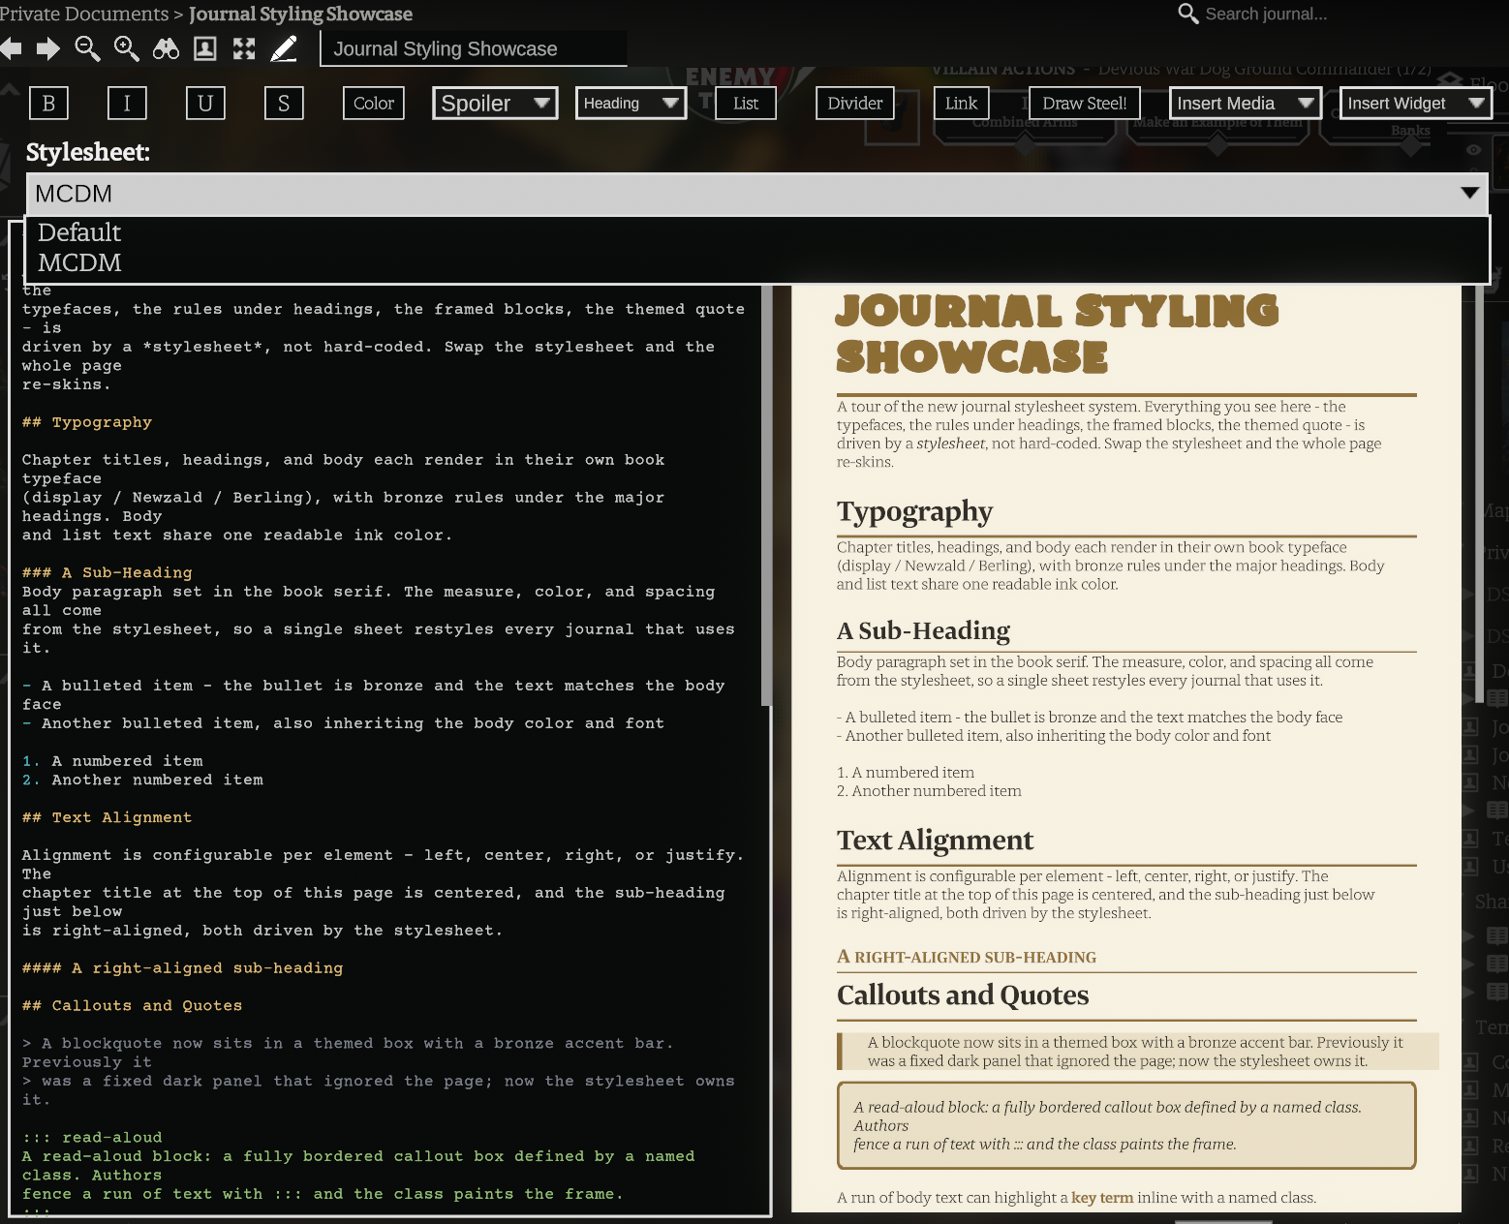Click the blockquote box in preview
Image resolution: width=1509 pixels, height=1224 pixels.
[x=1138, y=1052]
